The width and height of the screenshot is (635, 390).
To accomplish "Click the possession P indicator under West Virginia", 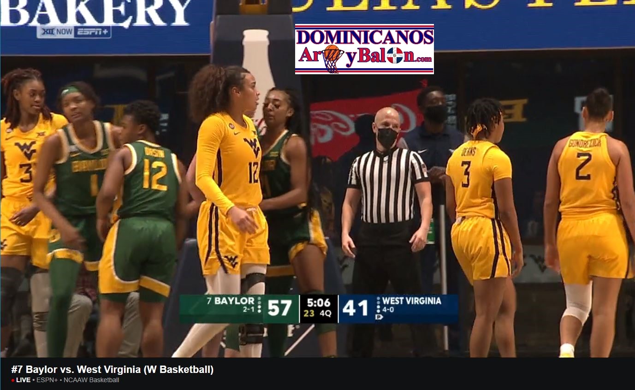I will 379,317.
